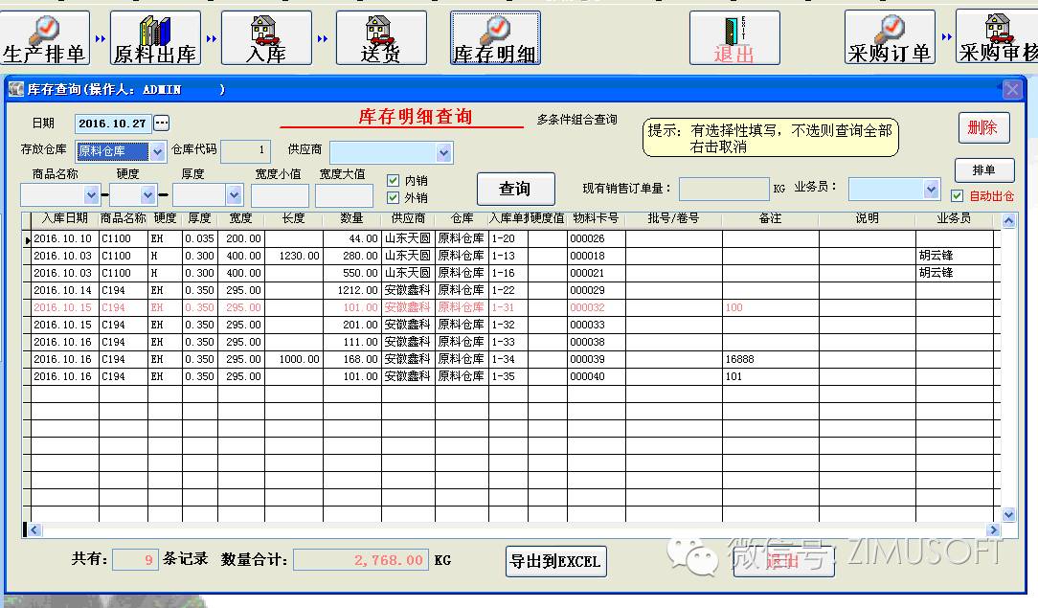This screenshot has width=1038, height=608.
Task: Click the 宽度小值 minimum width input field
Action: [x=280, y=195]
